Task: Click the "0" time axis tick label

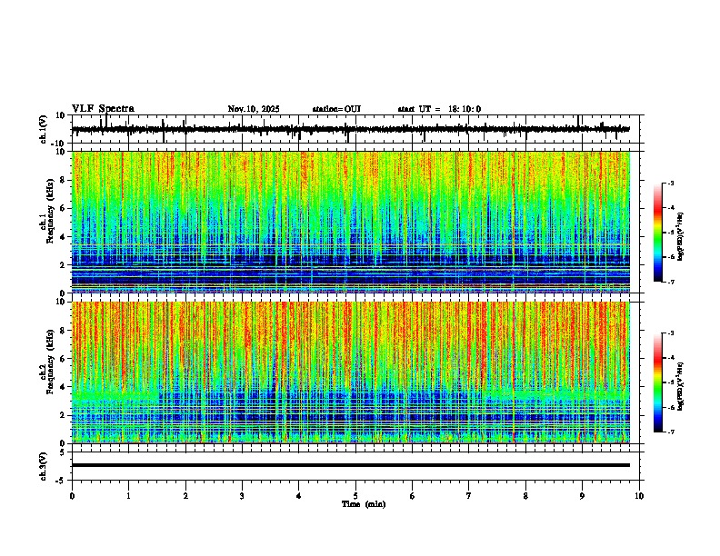Action: coord(72,496)
